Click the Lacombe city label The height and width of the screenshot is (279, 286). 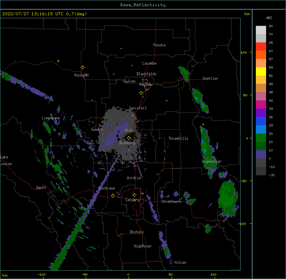pyautogui.click(x=149, y=63)
